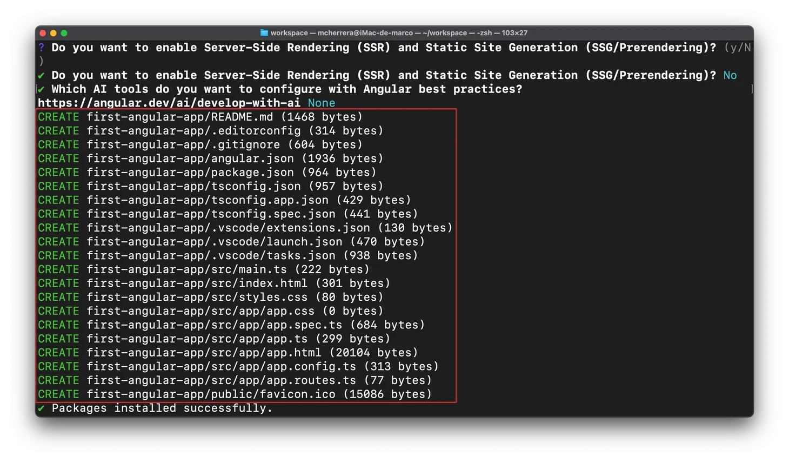
Task: Click the yellow minimize window button
Action: (x=54, y=33)
